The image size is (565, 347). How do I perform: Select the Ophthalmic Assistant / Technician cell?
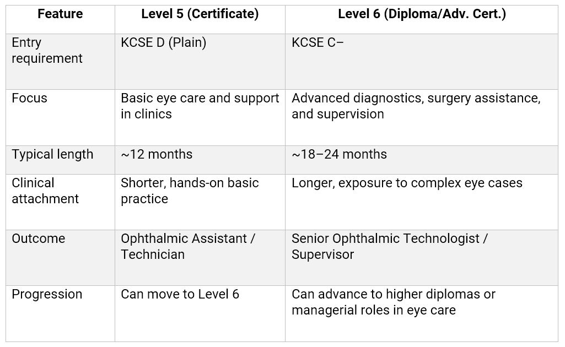[188, 247]
